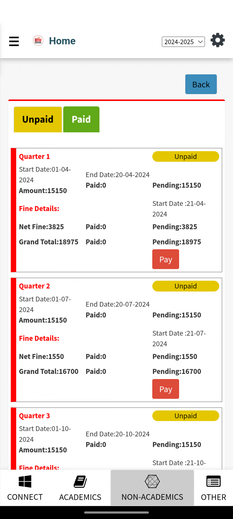The height and width of the screenshot is (519, 233).
Task: Click Quarter 2 Unpaid status badge
Action: pyautogui.click(x=186, y=286)
